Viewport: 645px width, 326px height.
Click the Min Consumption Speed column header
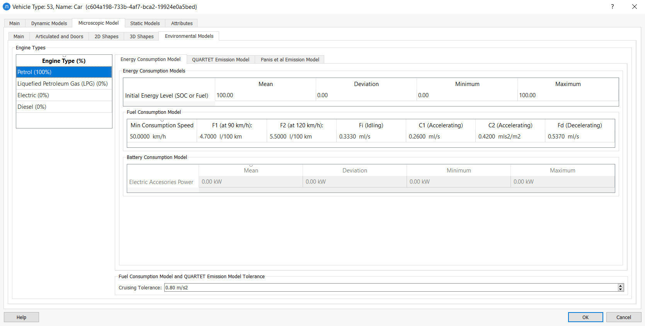162,125
